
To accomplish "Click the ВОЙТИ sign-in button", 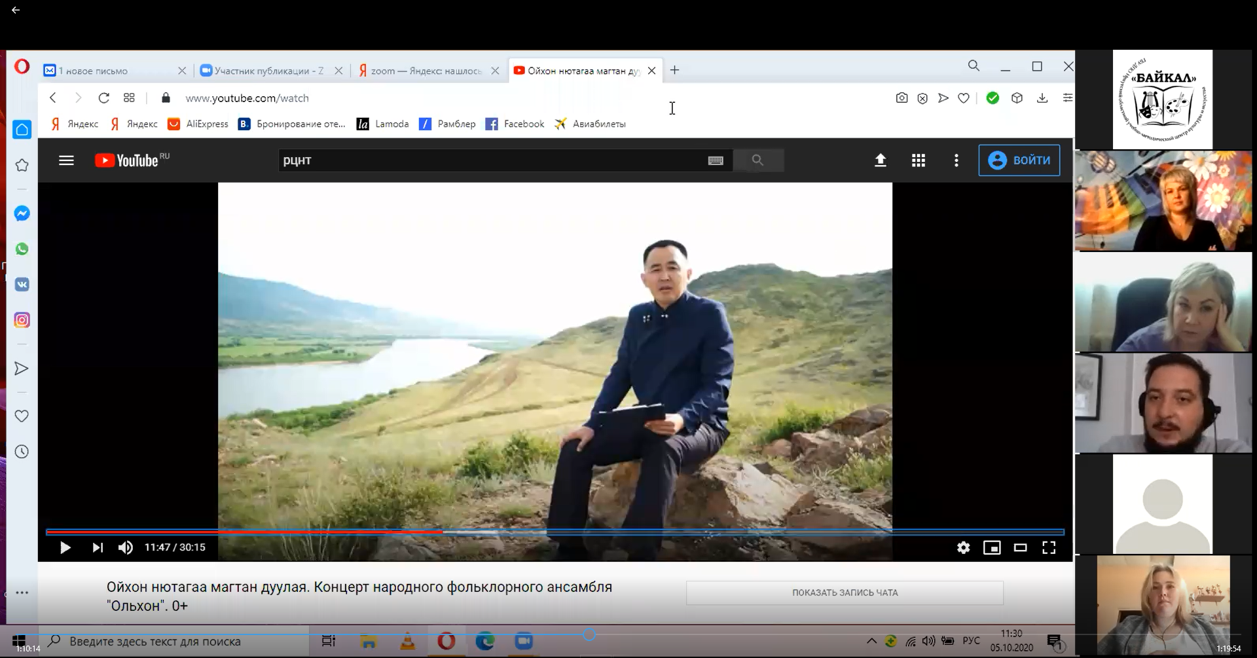I will coord(1019,160).
